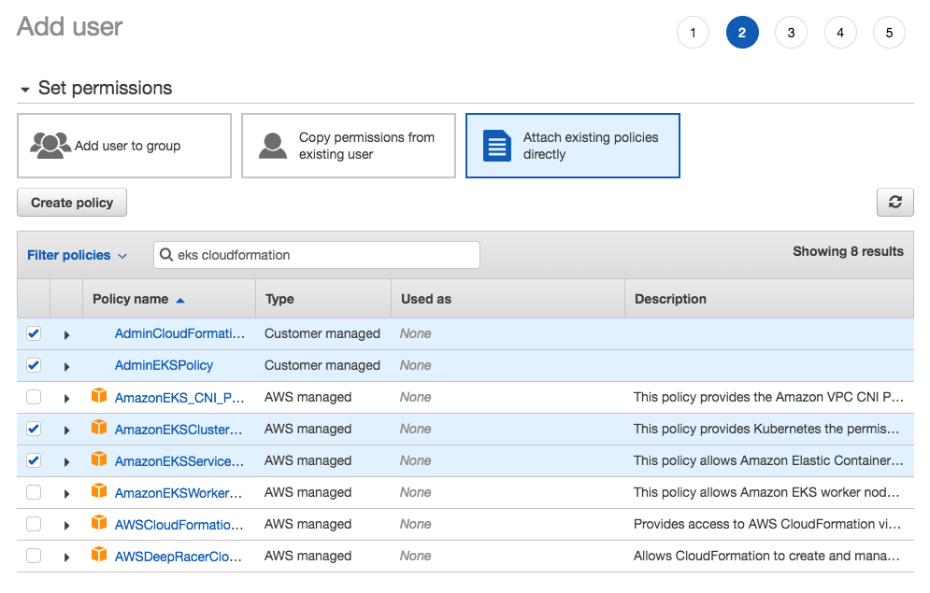Go to wizard step 4
The height and width of the screenshot is (593, 930).
pos(840,33)
